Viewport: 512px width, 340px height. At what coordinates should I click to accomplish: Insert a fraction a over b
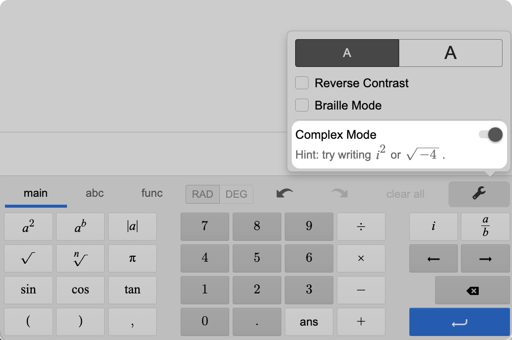pyautogui.click(x=485, y=227)
